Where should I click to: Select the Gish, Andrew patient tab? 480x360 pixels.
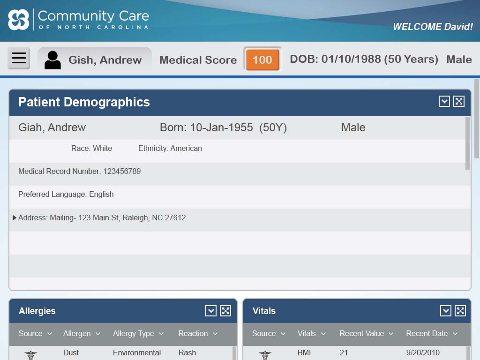(105, 60)
